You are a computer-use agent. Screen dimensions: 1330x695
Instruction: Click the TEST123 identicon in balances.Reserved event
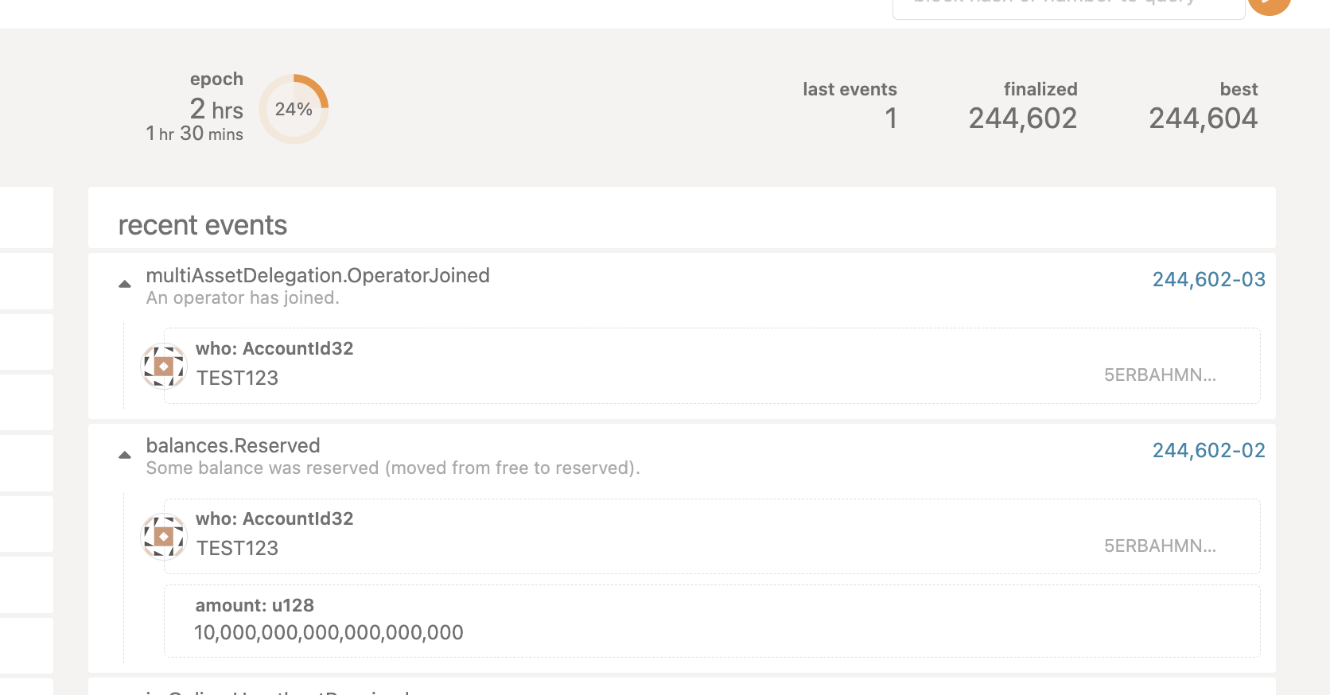pyautogui.click(x=162, y=536)
